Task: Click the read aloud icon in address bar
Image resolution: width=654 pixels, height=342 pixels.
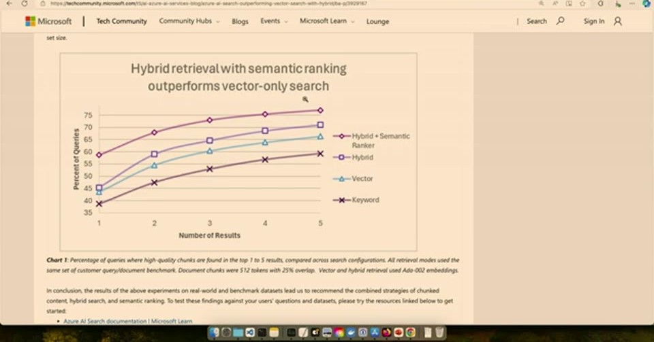Action: 555,3
